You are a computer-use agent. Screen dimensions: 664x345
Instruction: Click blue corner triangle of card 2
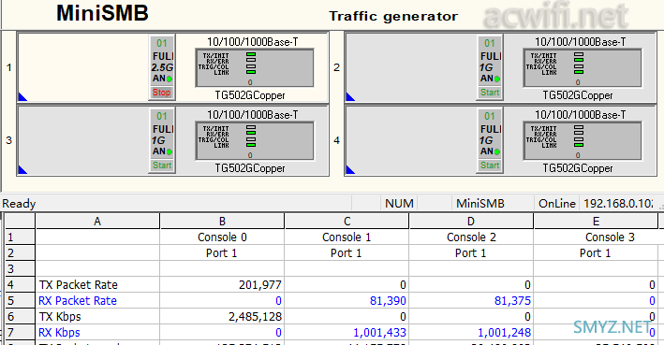coord(349,97)
